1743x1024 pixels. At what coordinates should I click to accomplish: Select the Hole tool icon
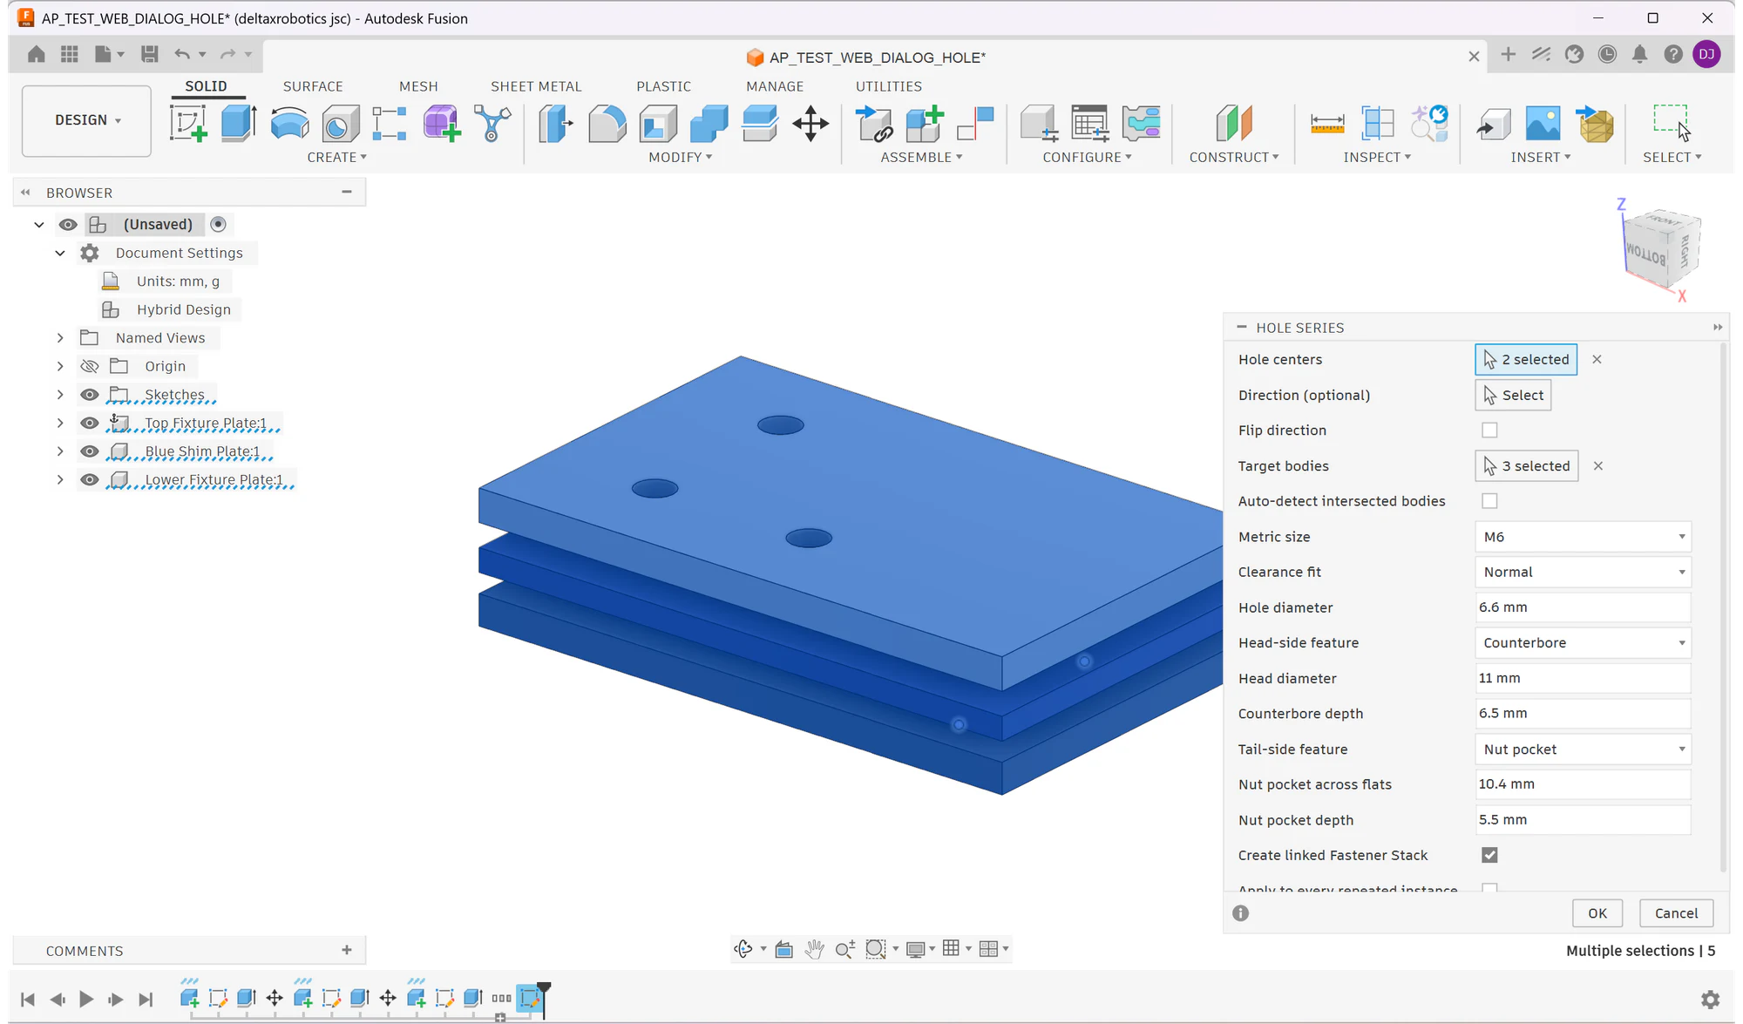[x=340, y=123]
